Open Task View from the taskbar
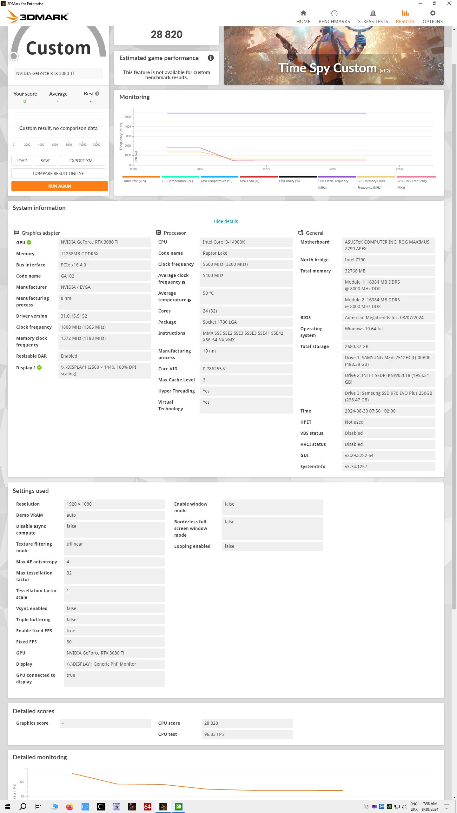Screen dimensions: 457x813 pos(38,807)
